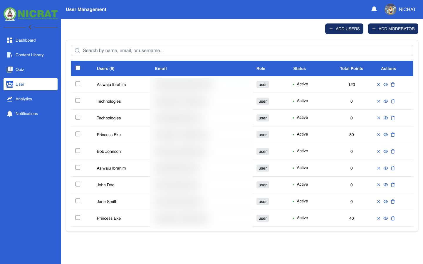View Asiwaju Ibrahim with 120 points via eye icon

(386, 84)
